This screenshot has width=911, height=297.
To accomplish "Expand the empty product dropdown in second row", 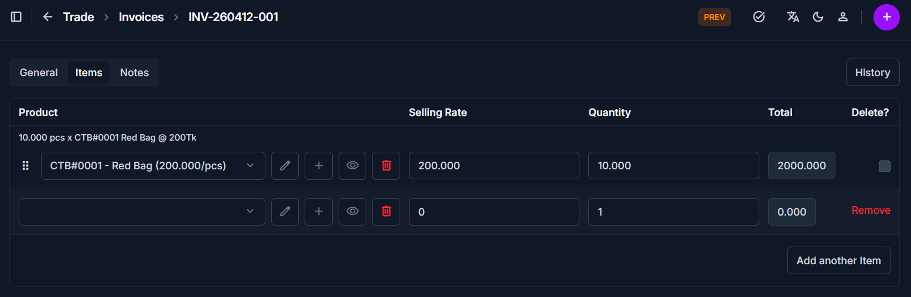I will [142, 211].
